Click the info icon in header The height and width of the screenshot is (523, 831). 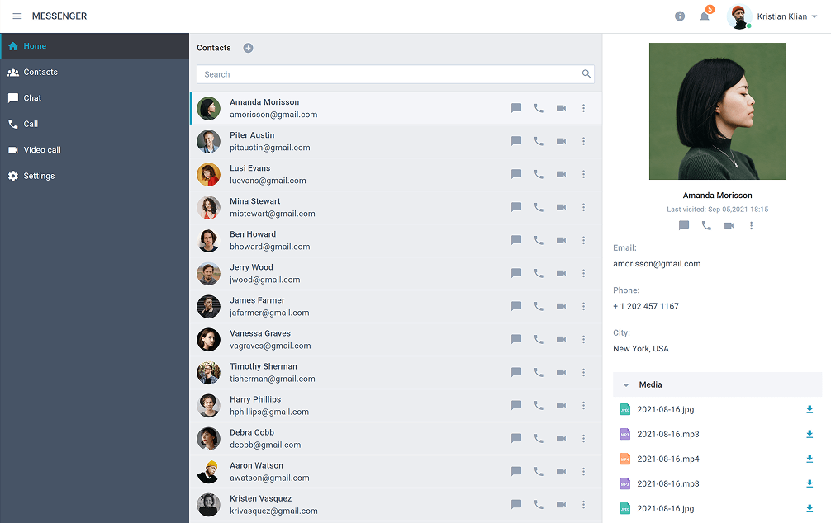[680, 16]
